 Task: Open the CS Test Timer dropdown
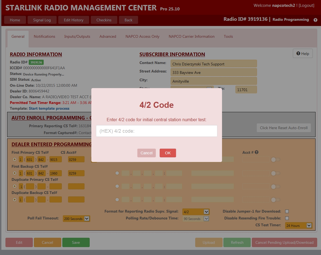299,225
